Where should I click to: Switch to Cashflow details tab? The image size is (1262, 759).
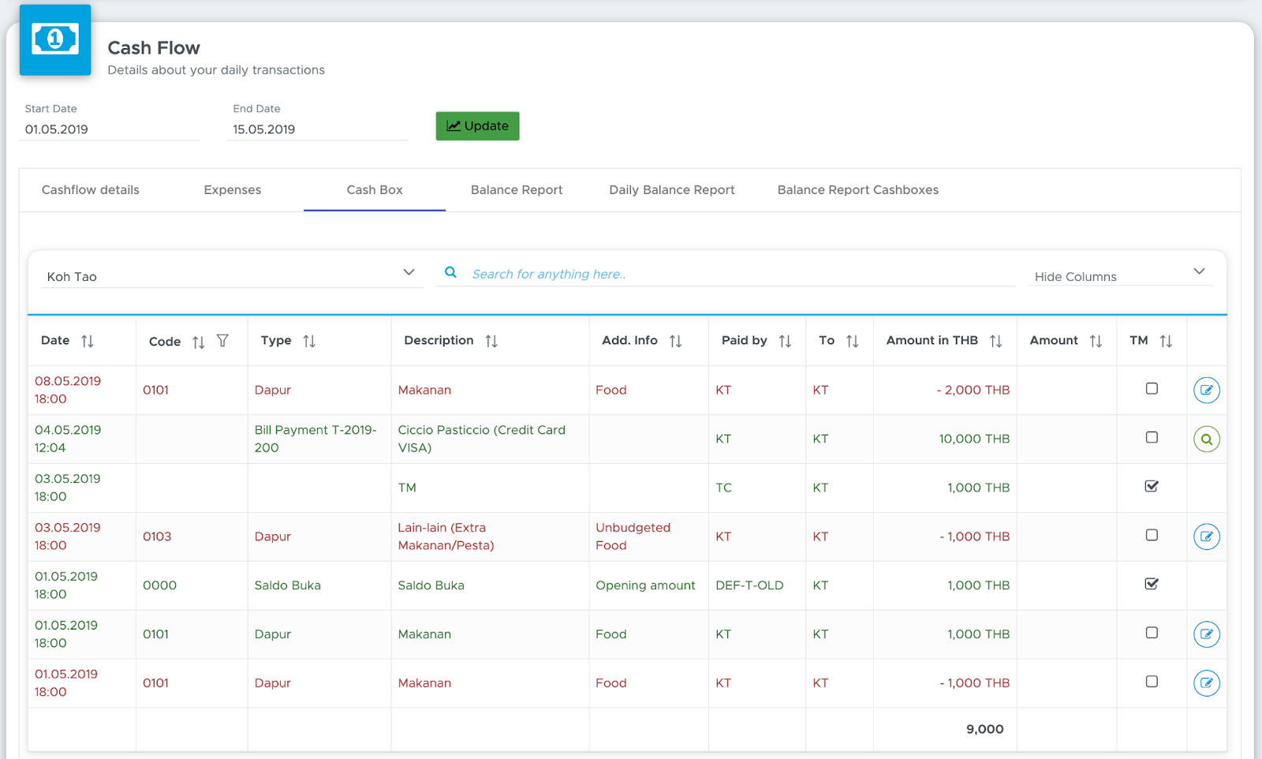[91, 190]
